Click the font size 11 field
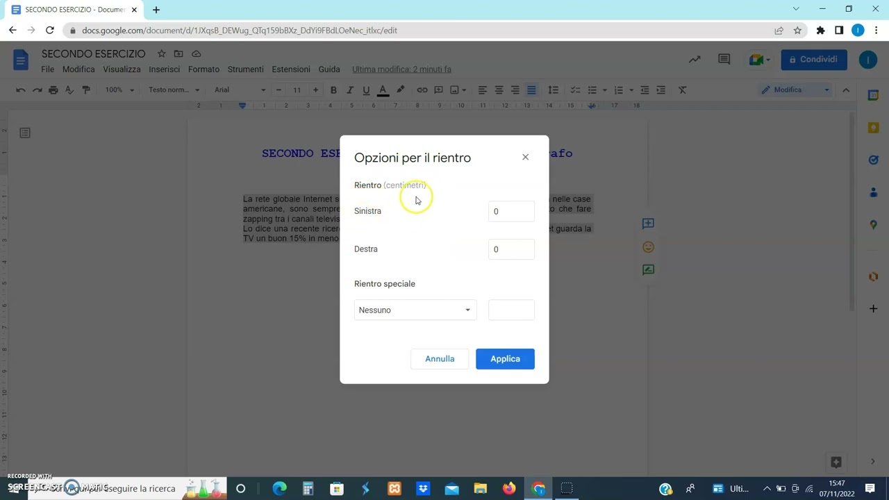889x500 pixels. pyautogui.click(x=297, y=90)
